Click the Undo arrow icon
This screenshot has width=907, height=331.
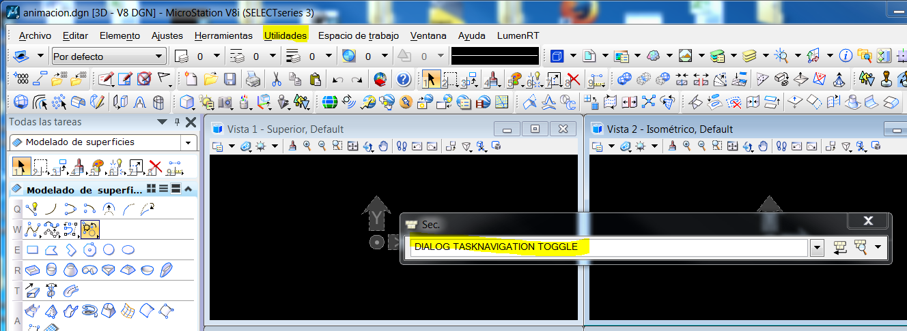337,80
